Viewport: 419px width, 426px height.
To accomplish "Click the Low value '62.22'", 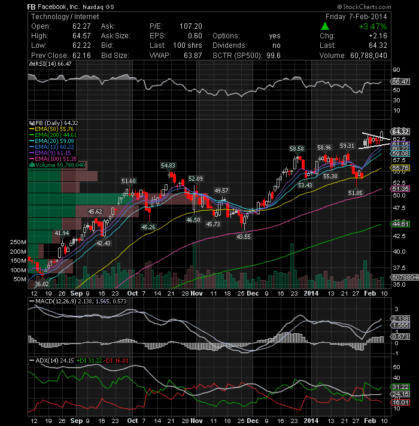I will coord(81,45).
